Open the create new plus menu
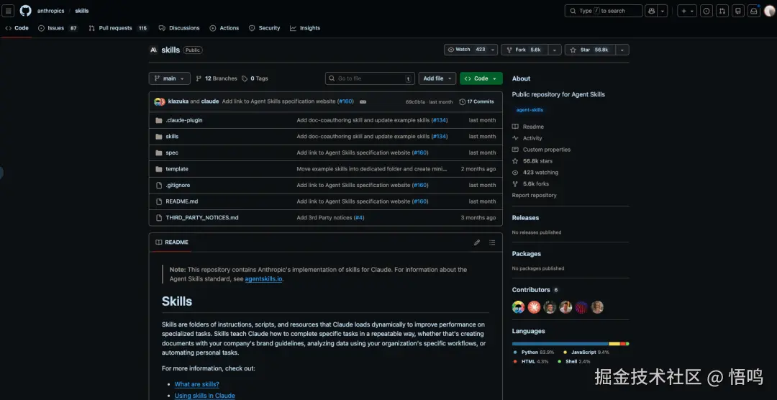 coord(687,11)
